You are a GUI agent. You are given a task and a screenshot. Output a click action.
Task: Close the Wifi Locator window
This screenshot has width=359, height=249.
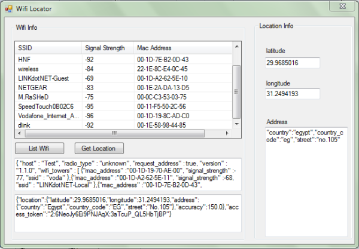point(342,6)
